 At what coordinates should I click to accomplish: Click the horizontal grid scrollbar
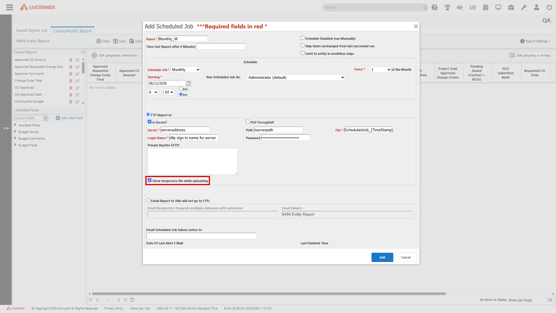[269, 294]
